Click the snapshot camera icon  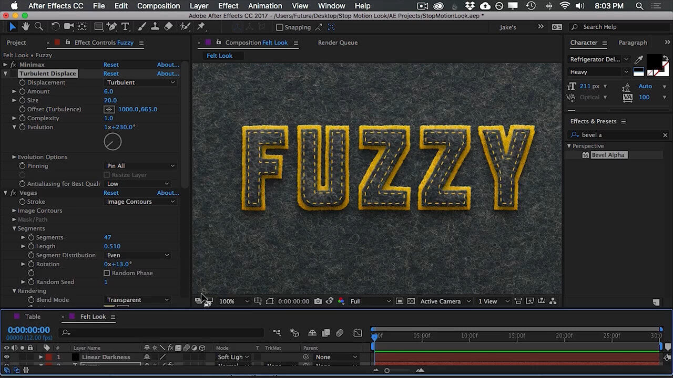tap(318, 301)
